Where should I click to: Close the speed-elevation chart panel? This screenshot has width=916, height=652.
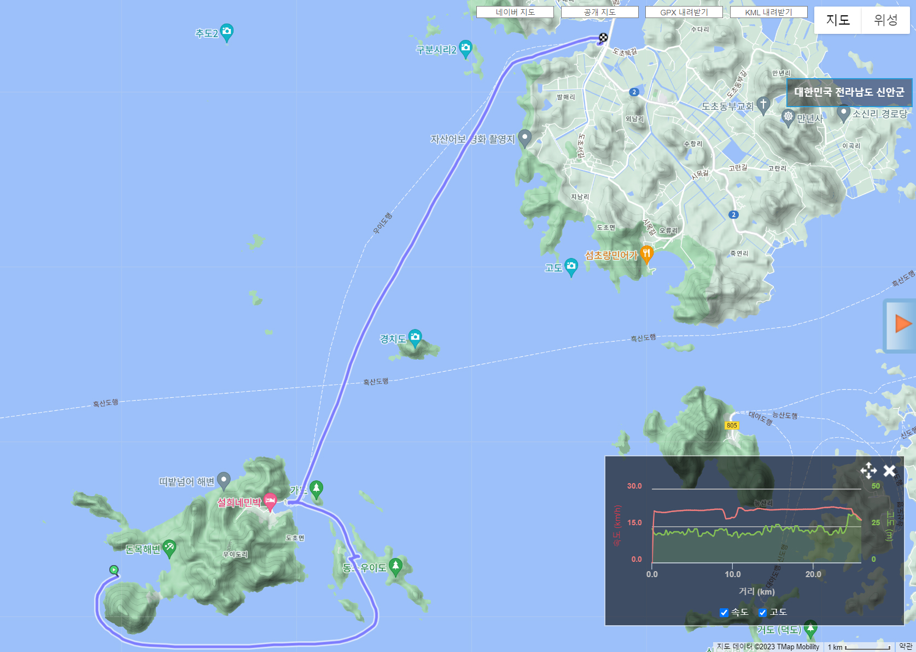tap(890, 471)
